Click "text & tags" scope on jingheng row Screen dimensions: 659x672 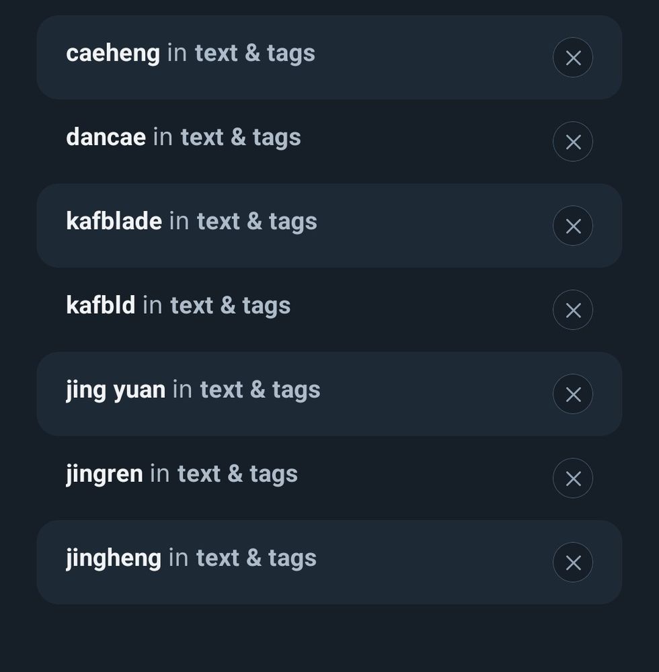(256, 558)
